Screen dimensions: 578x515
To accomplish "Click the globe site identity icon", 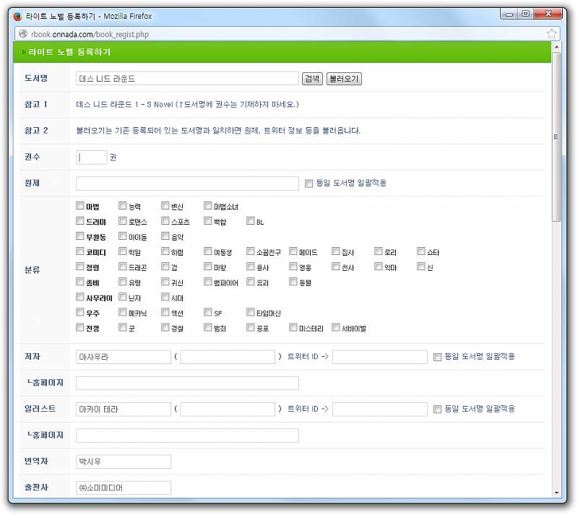I will (23, 34).
